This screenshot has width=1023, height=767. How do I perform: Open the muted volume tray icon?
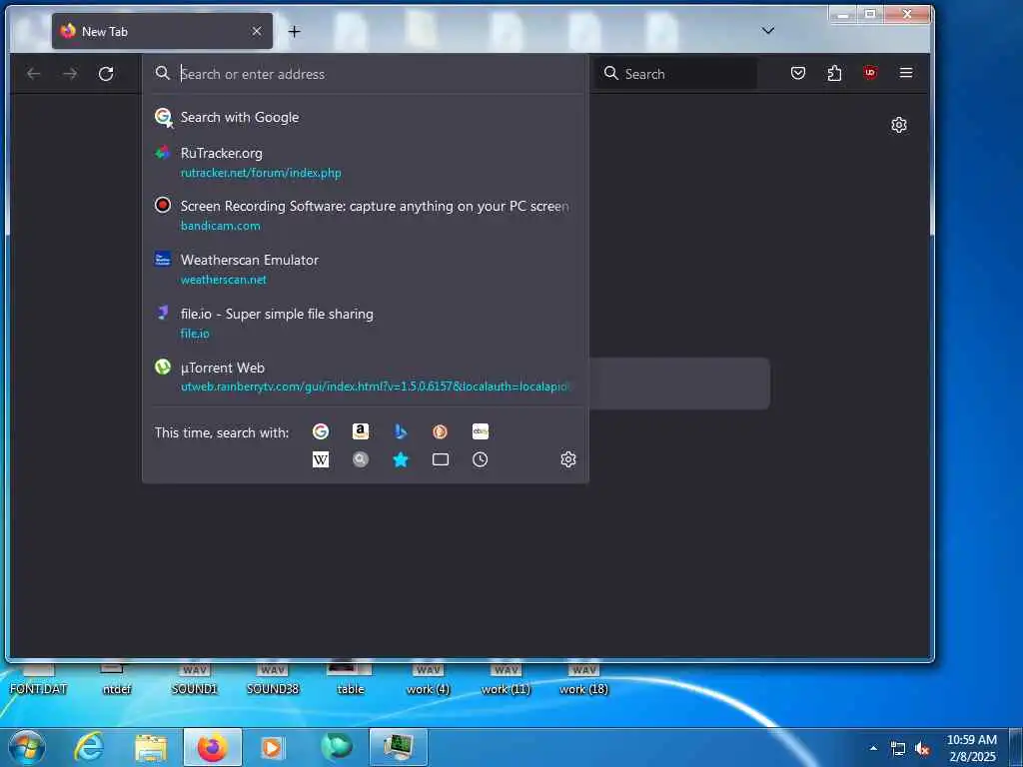tap(922, 749)
